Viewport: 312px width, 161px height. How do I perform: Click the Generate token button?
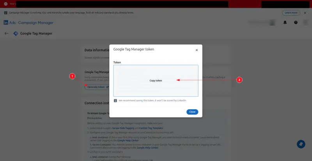97,87
